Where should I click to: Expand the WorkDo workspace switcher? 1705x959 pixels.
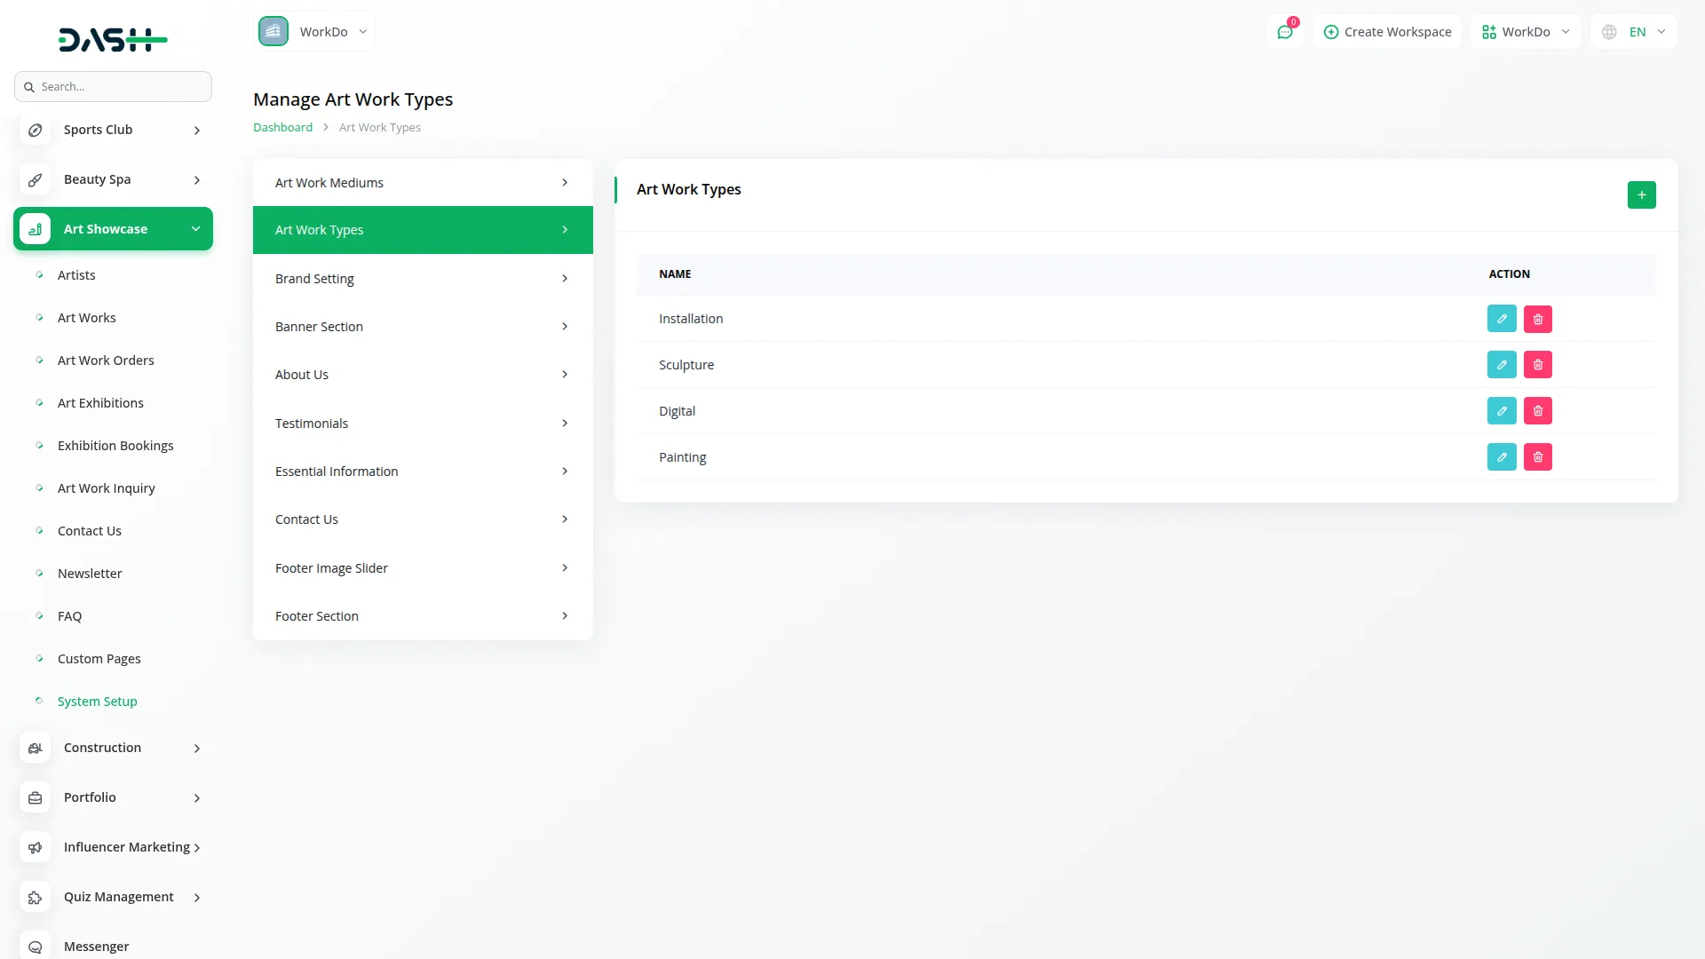[x=314, y=32]
